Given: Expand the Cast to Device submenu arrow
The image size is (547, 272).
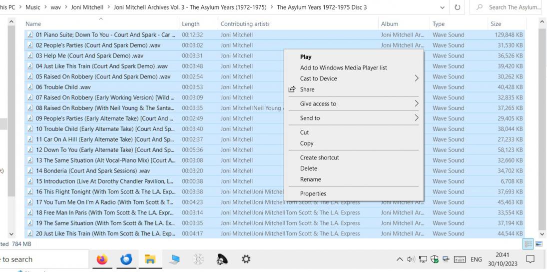Looking at the screenshot, I should pyautogui.click(x=416, y=78).
